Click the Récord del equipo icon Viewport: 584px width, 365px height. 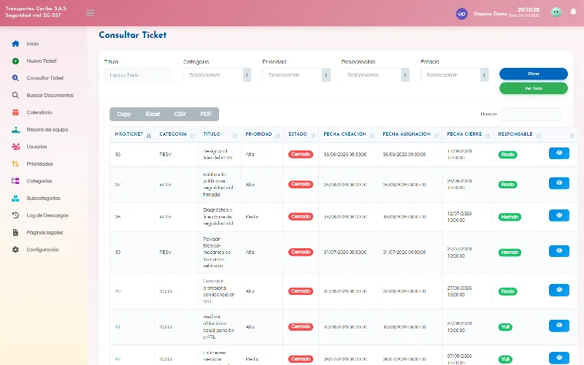[15, 130]
